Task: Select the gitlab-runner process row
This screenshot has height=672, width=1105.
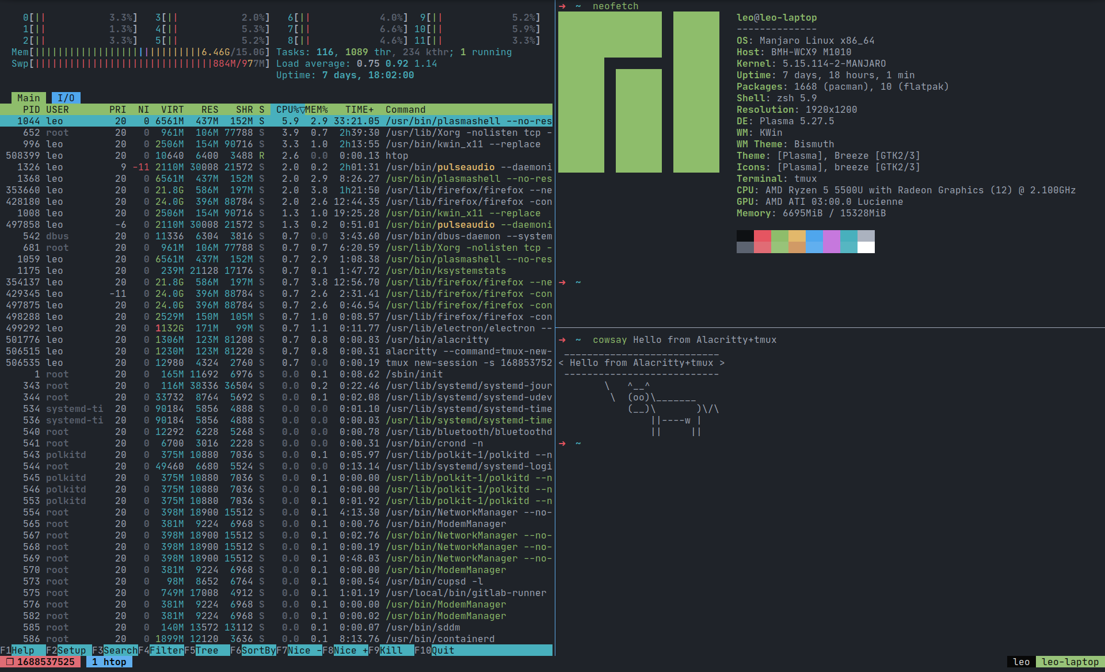Action: 276,593
